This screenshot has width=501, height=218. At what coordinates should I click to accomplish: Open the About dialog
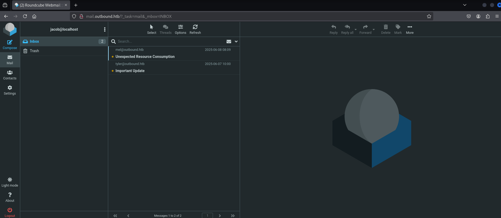coord(10,197)
